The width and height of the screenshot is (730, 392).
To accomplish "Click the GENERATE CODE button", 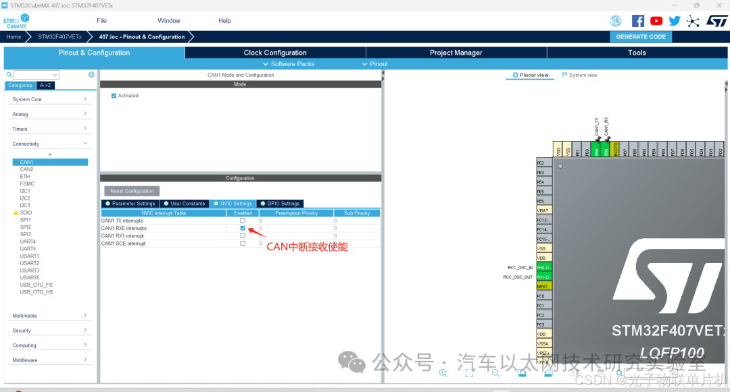I will tap(640, 36).
